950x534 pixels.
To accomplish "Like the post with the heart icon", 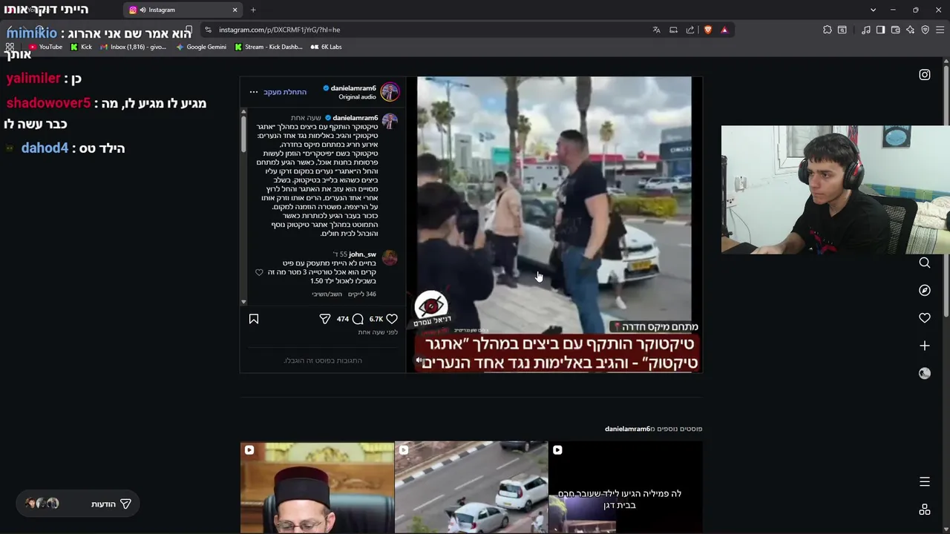I will click(392, 319).
